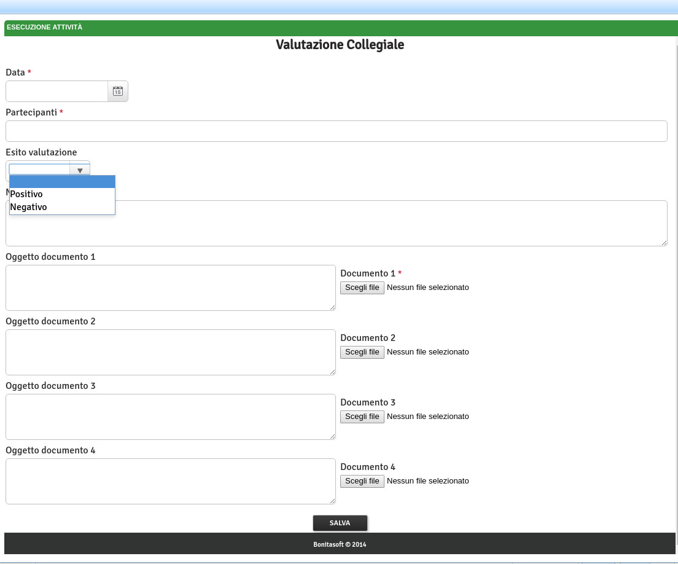Click 'Nessun file selezionato' beside Documento 4
The width and height of the screenshot is (678, 564).
(427, 481)
